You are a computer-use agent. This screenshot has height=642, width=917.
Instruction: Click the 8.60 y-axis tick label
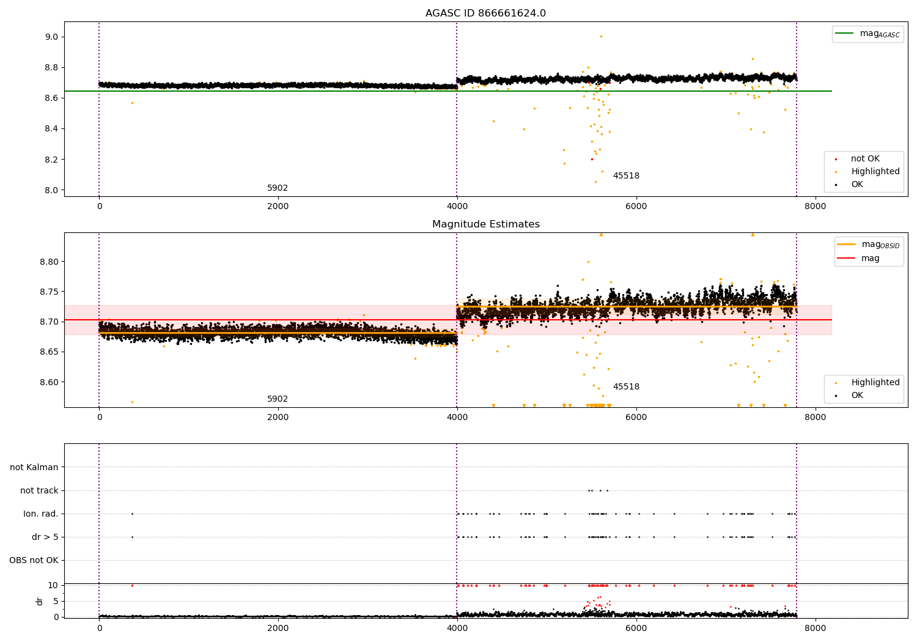tap(49, 382)
